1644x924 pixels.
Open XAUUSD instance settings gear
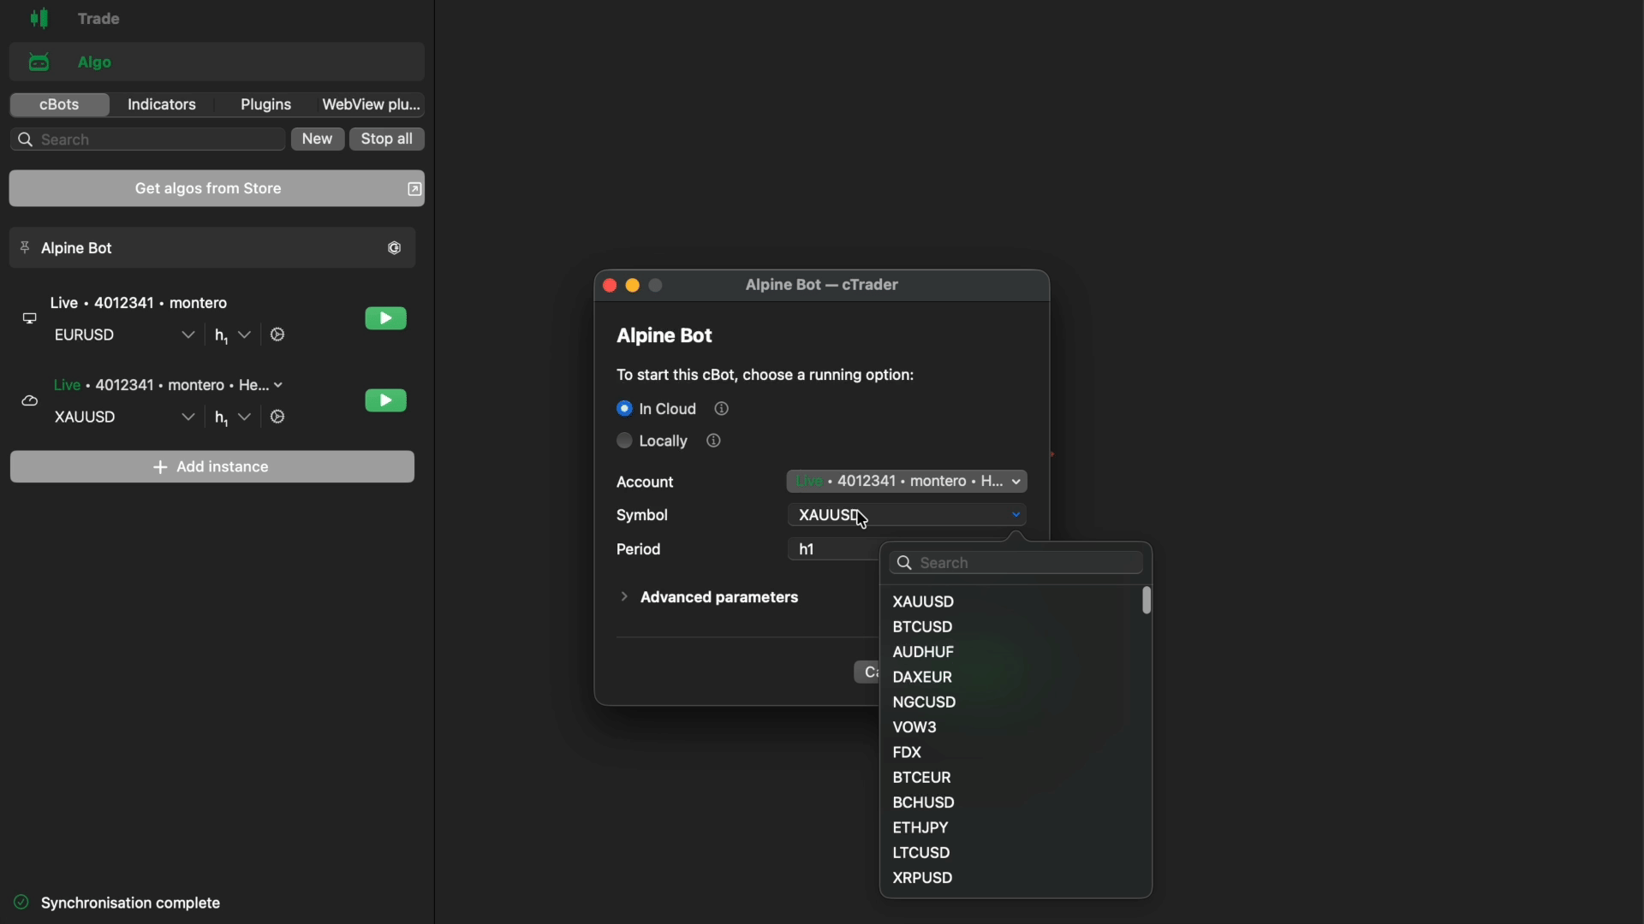coord(278,418)
